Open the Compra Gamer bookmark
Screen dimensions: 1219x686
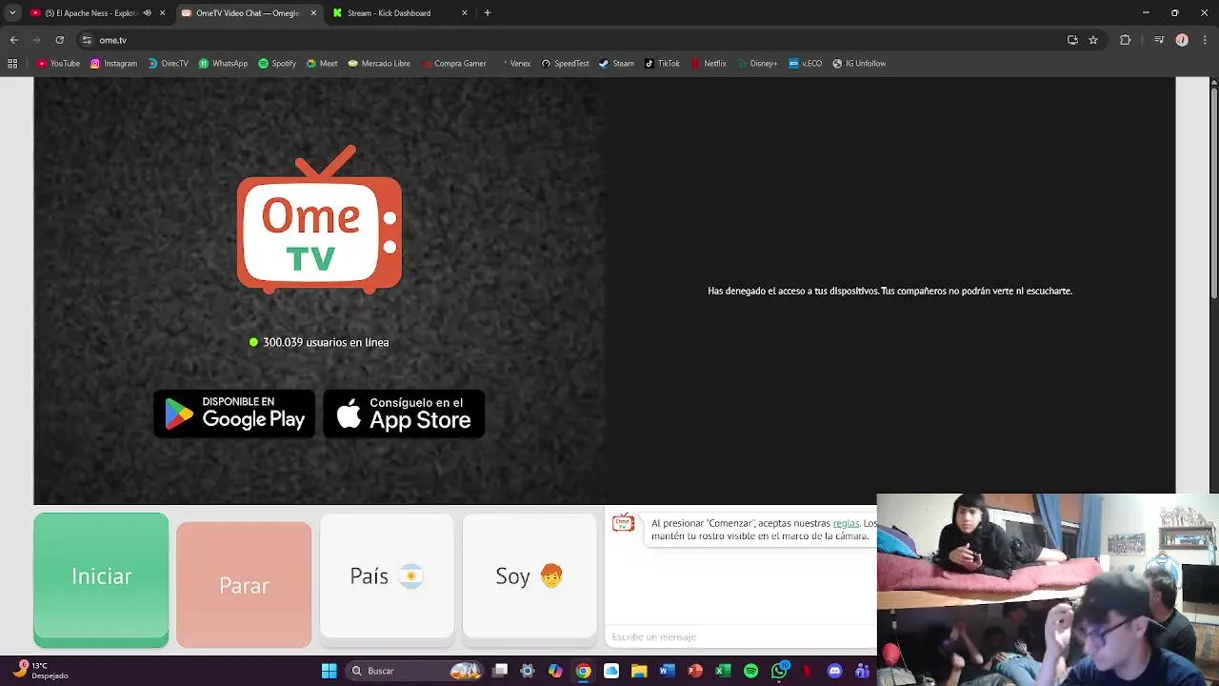(x=453, y=64)
